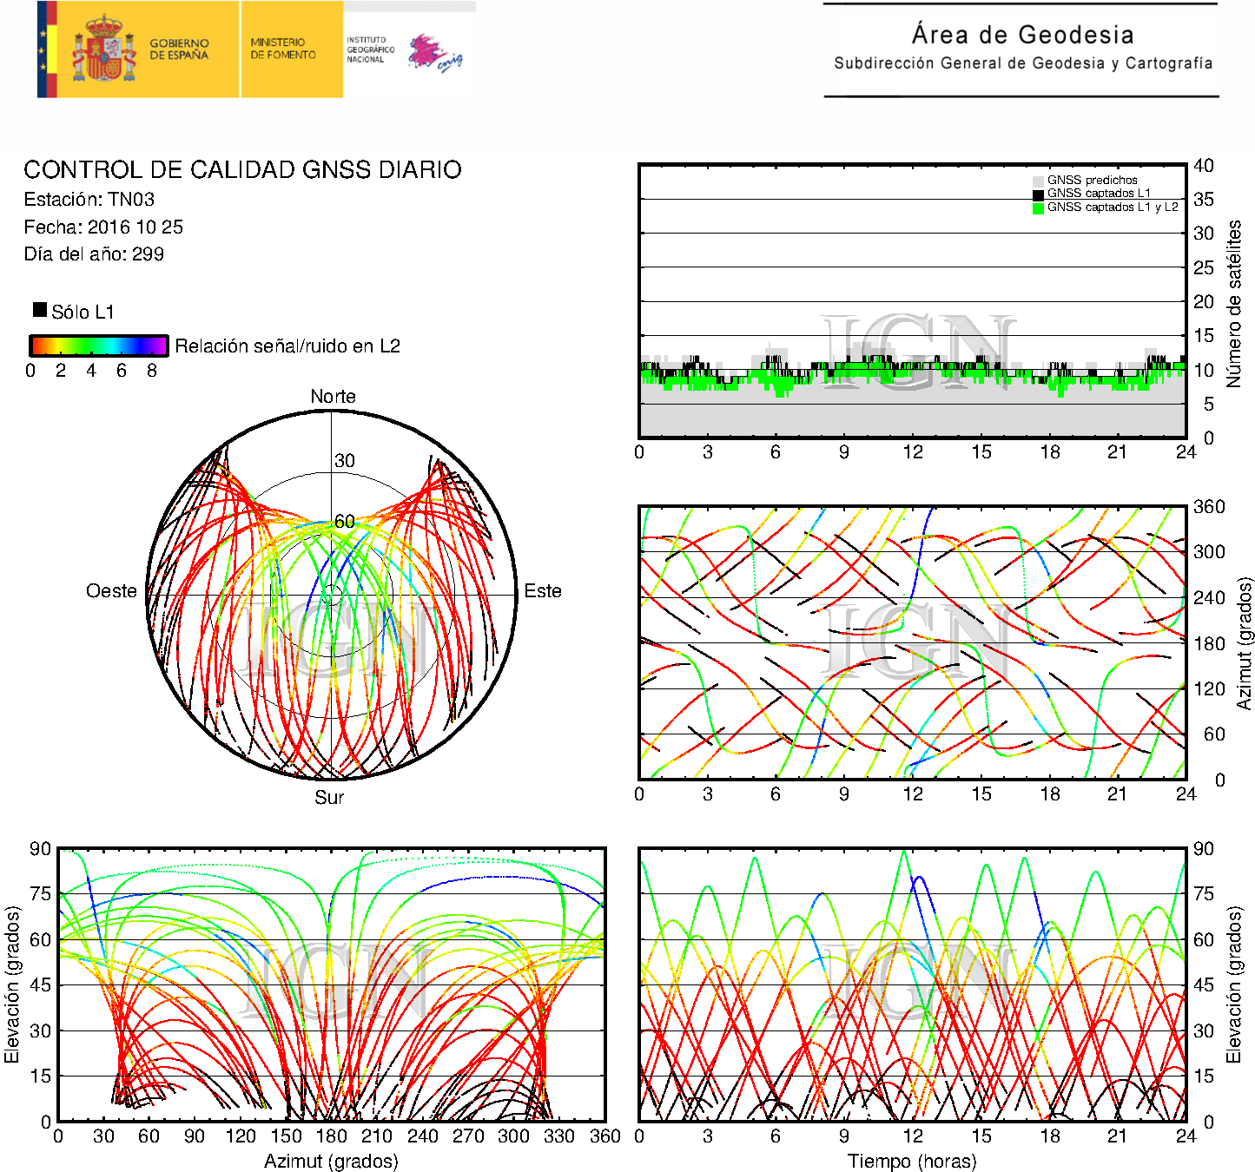This screenshot has width=1255, height=1172.
Task: Click the Oeste label beside the skyplot
Action: point(111,591)
